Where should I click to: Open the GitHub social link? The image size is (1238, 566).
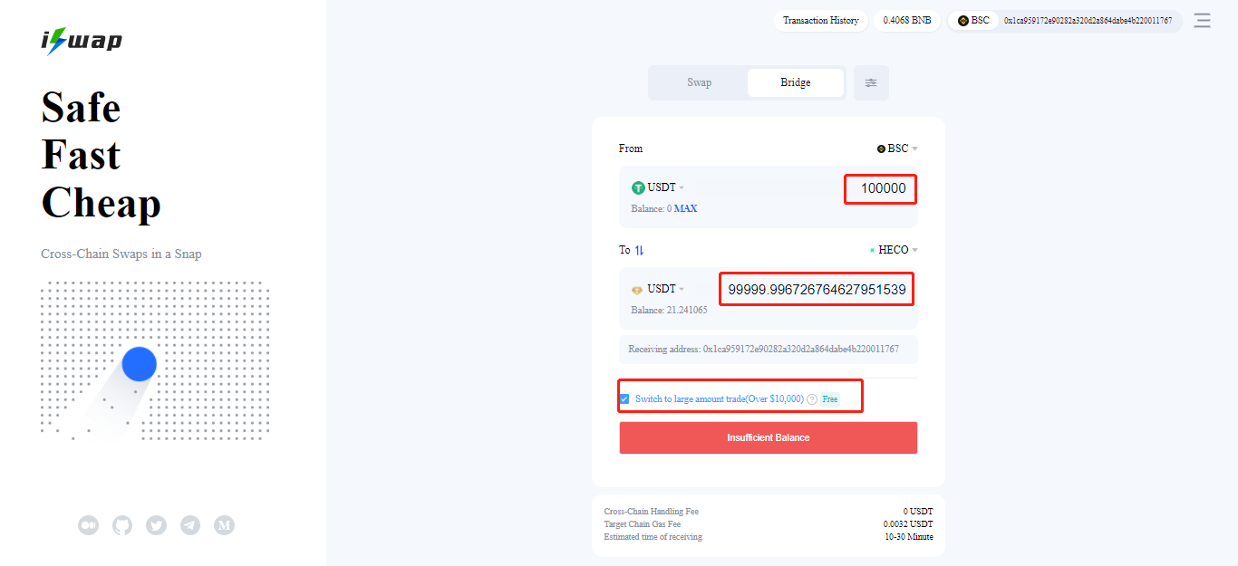(x=122, y=524)
